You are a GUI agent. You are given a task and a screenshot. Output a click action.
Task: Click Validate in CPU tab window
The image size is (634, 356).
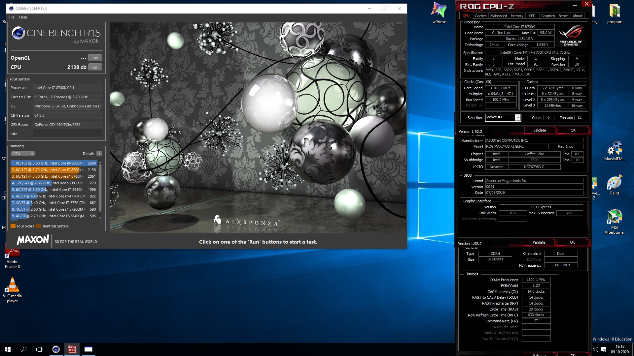click(540, 130)
